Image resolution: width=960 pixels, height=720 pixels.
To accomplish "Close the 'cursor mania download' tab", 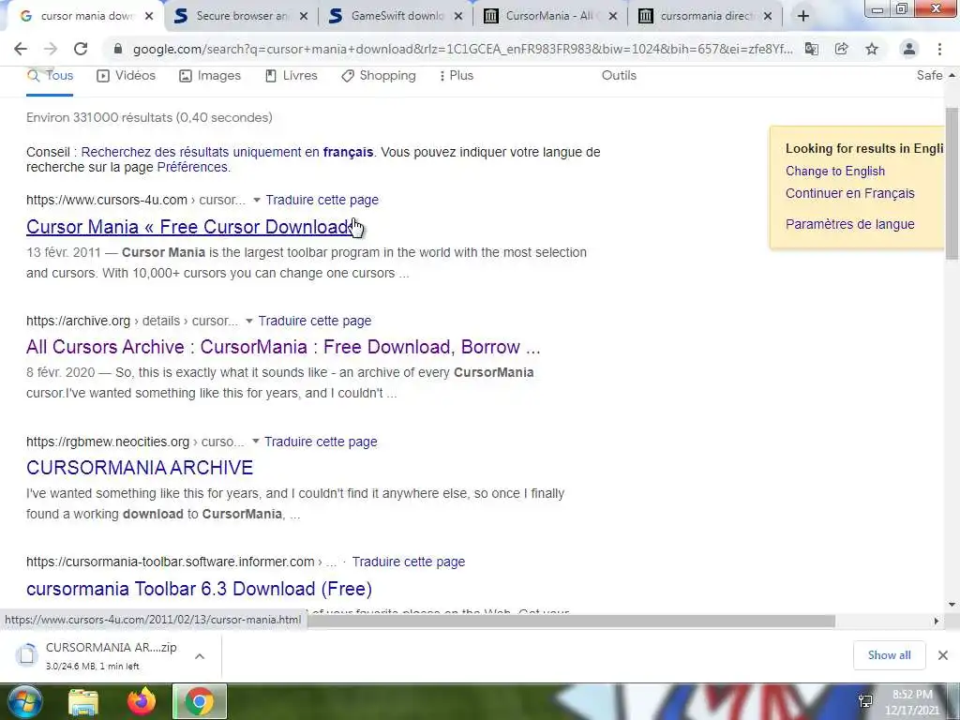I will click(x=149, y=17).
